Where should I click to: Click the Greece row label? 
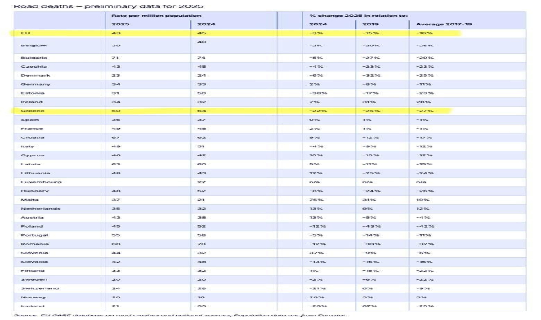coord(31,110)
